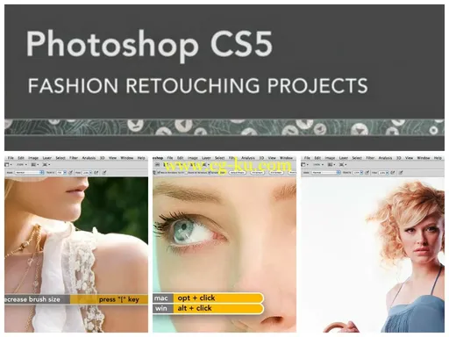Image resolution: width=449 pixels, height=337 pixels.
Task: Open Opacity dropdown in right screenshot
Action: [x=359, y=173]
